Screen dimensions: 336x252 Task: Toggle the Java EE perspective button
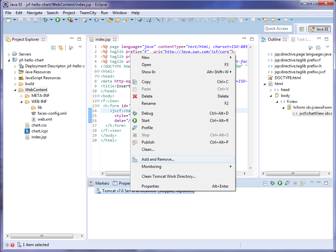tap(319, 29)
